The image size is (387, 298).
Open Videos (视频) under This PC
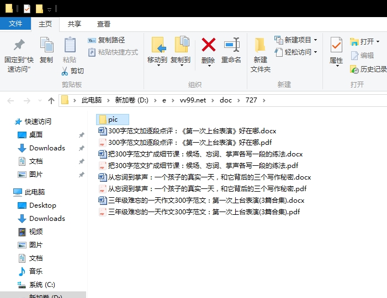[30, 232]
